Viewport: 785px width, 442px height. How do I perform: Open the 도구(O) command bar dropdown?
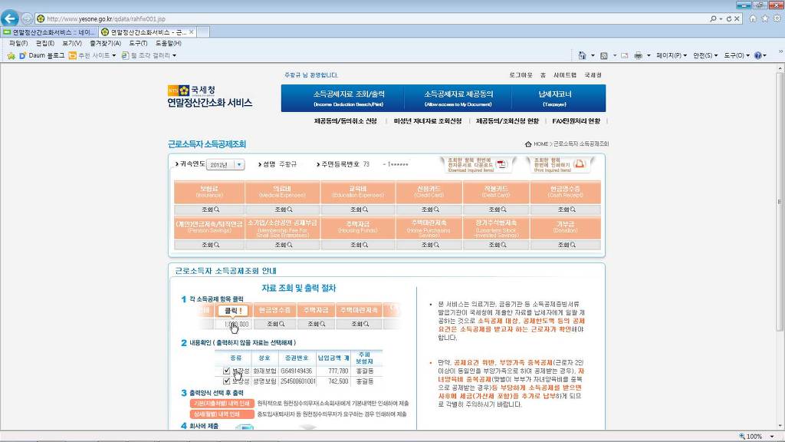[737, 55]
